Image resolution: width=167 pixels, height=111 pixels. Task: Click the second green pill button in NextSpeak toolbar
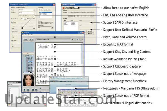point(31,39)
